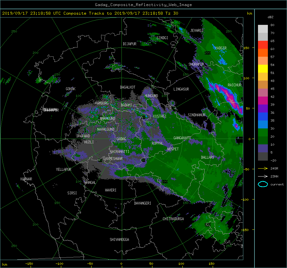Click the LAXMESHWAR city label
The width and height of the screenshot is (287, 268).
click(x=113, y=159)
